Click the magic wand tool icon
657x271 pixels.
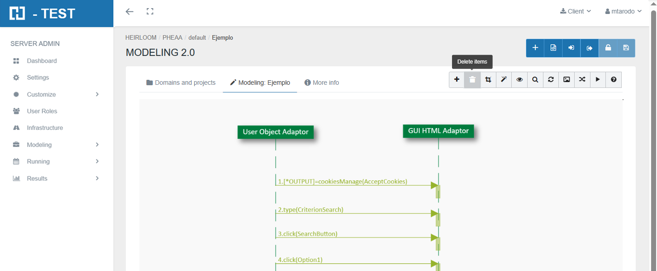504,80
